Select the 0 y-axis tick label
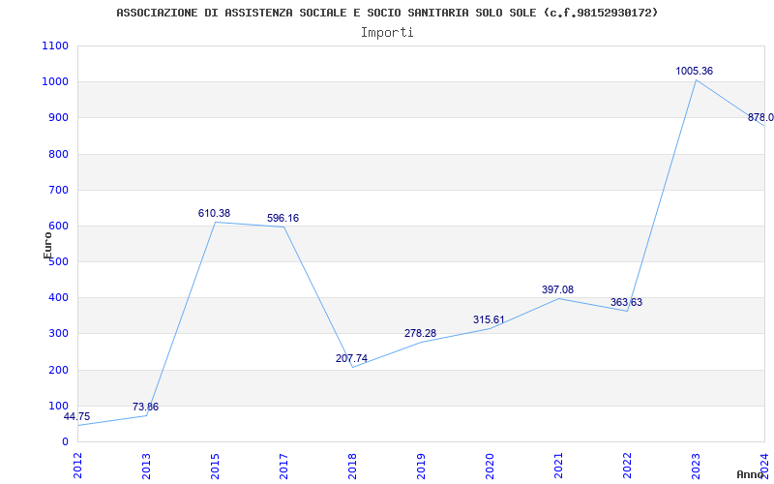The width and height of the screenshot is (774, 484). click(65, 442)
